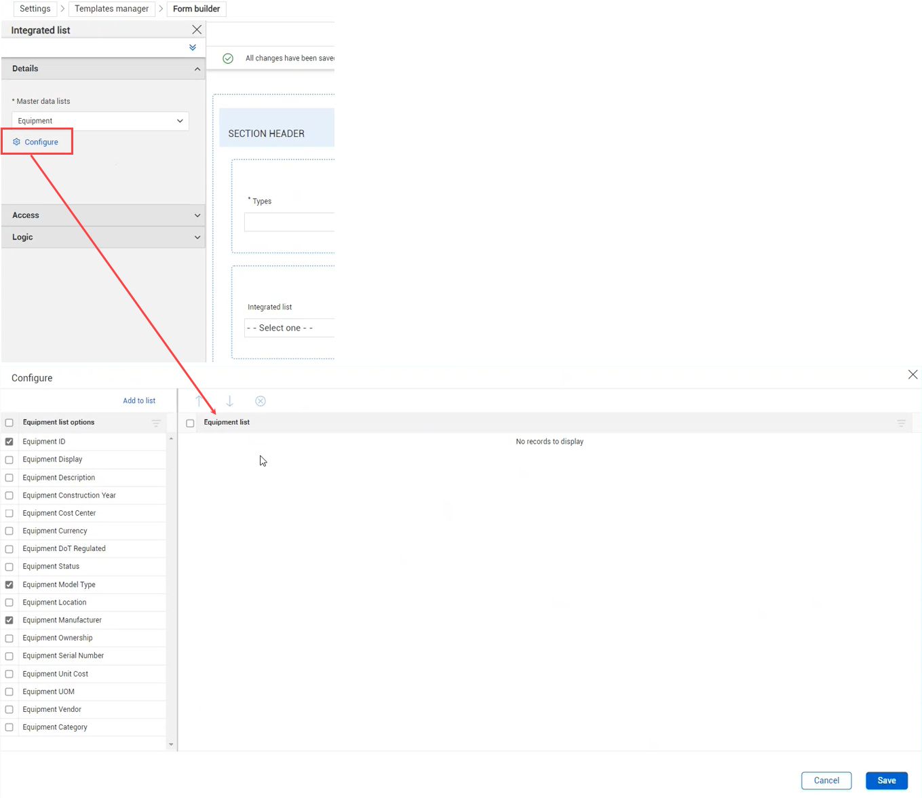Uncheck the Equipment ID checkbox
This screenshot has width=922, height=798.
(x=9, y=441)
